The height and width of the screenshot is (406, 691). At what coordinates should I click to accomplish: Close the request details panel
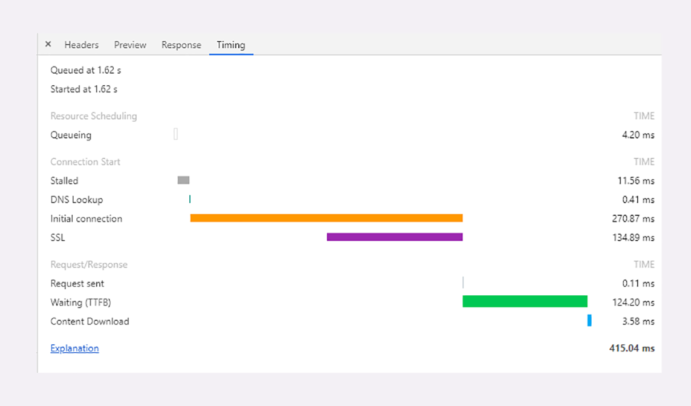[48, 44]
